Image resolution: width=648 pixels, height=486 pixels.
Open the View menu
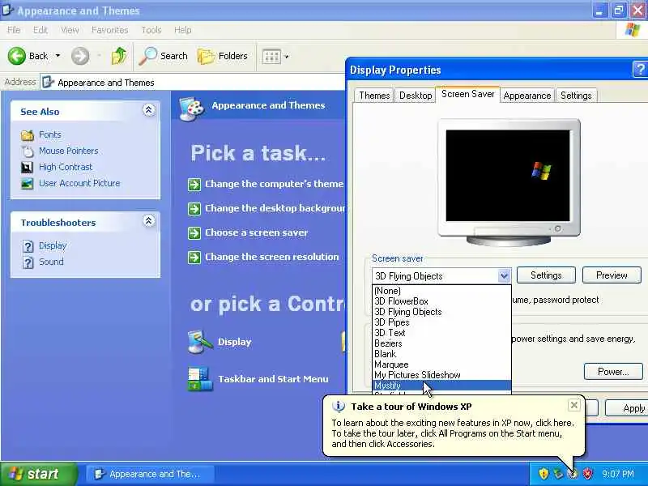[x=70, y=30]
